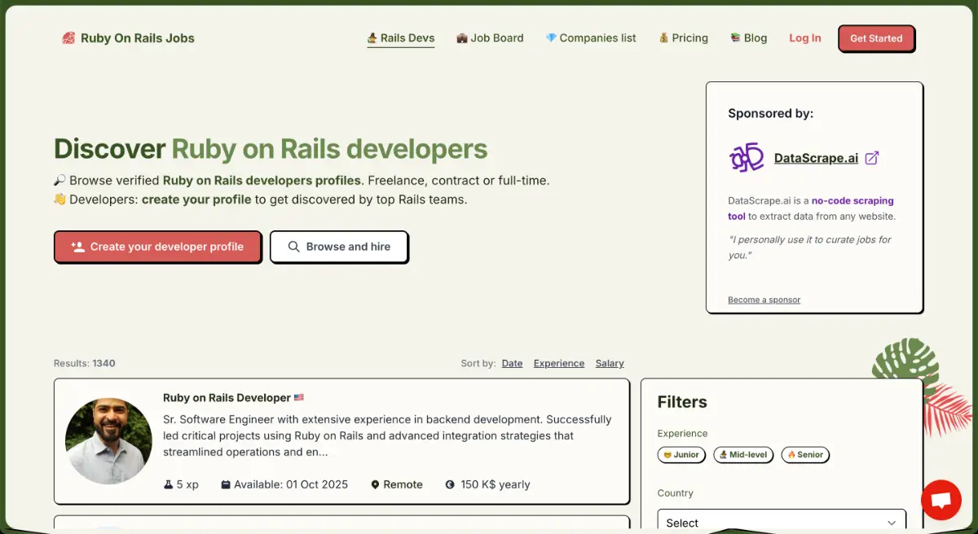Viewport: 978px width, 534px height.
Task: Click the developer's profile photo
Action: [x=108, y=440]
